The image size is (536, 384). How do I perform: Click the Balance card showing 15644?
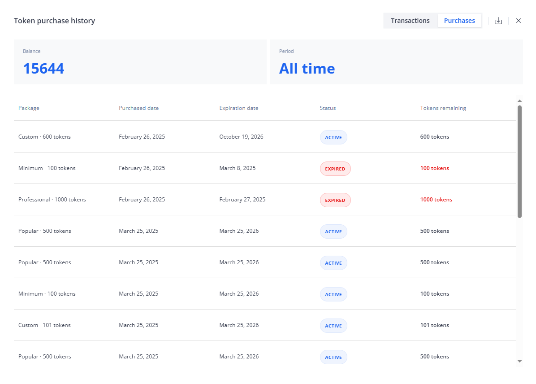[140, 62]
